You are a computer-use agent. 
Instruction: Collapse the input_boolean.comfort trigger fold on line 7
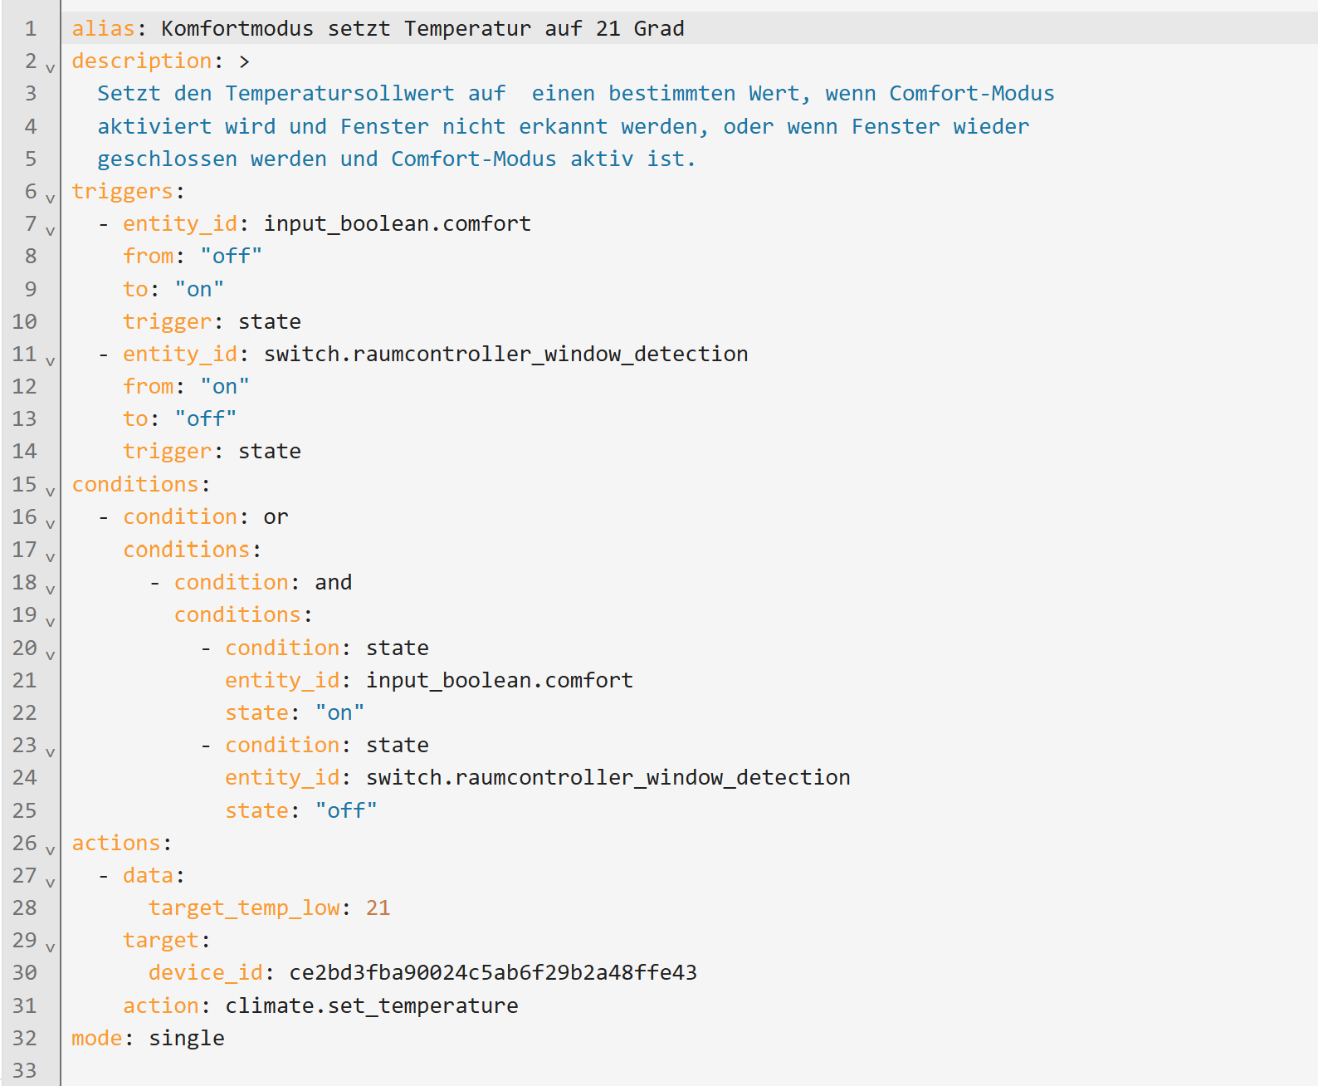50,231
